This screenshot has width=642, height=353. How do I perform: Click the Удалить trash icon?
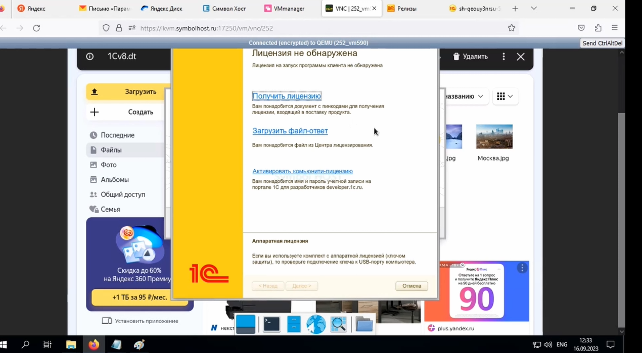(456, 57)
